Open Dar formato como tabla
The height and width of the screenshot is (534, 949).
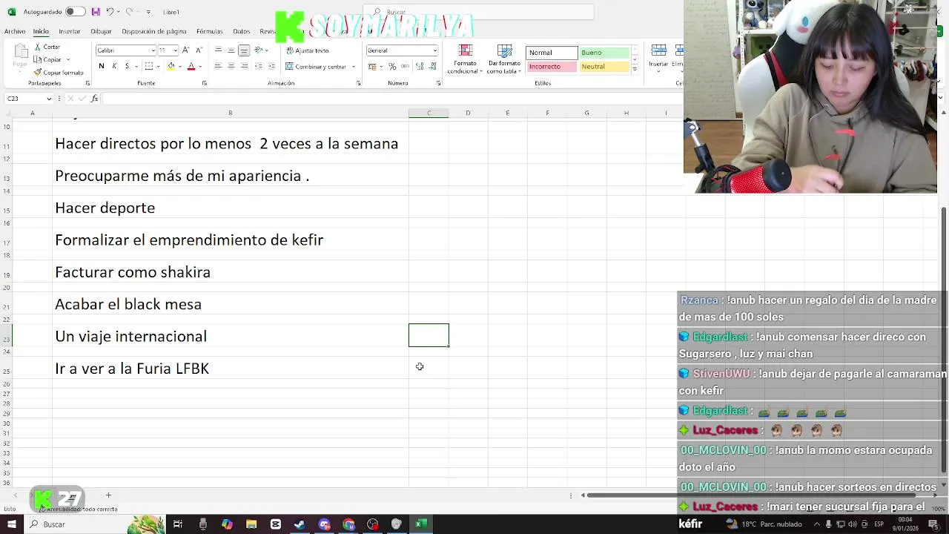point(504,59)
